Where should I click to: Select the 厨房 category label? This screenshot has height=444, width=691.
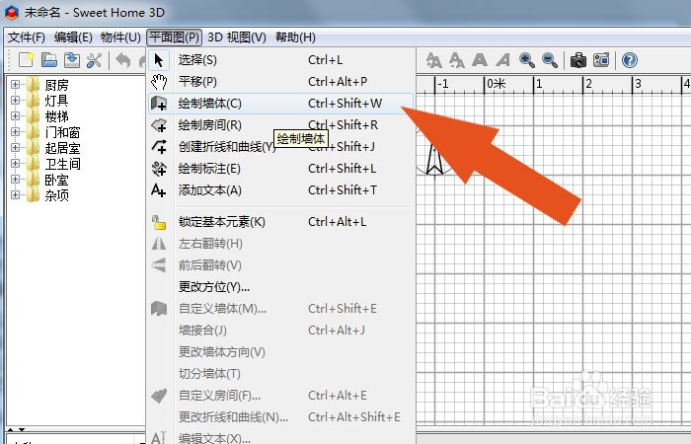point(57,85)
